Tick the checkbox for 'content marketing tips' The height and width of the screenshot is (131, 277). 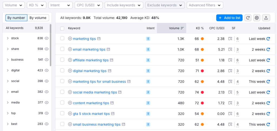click(62, 103)
